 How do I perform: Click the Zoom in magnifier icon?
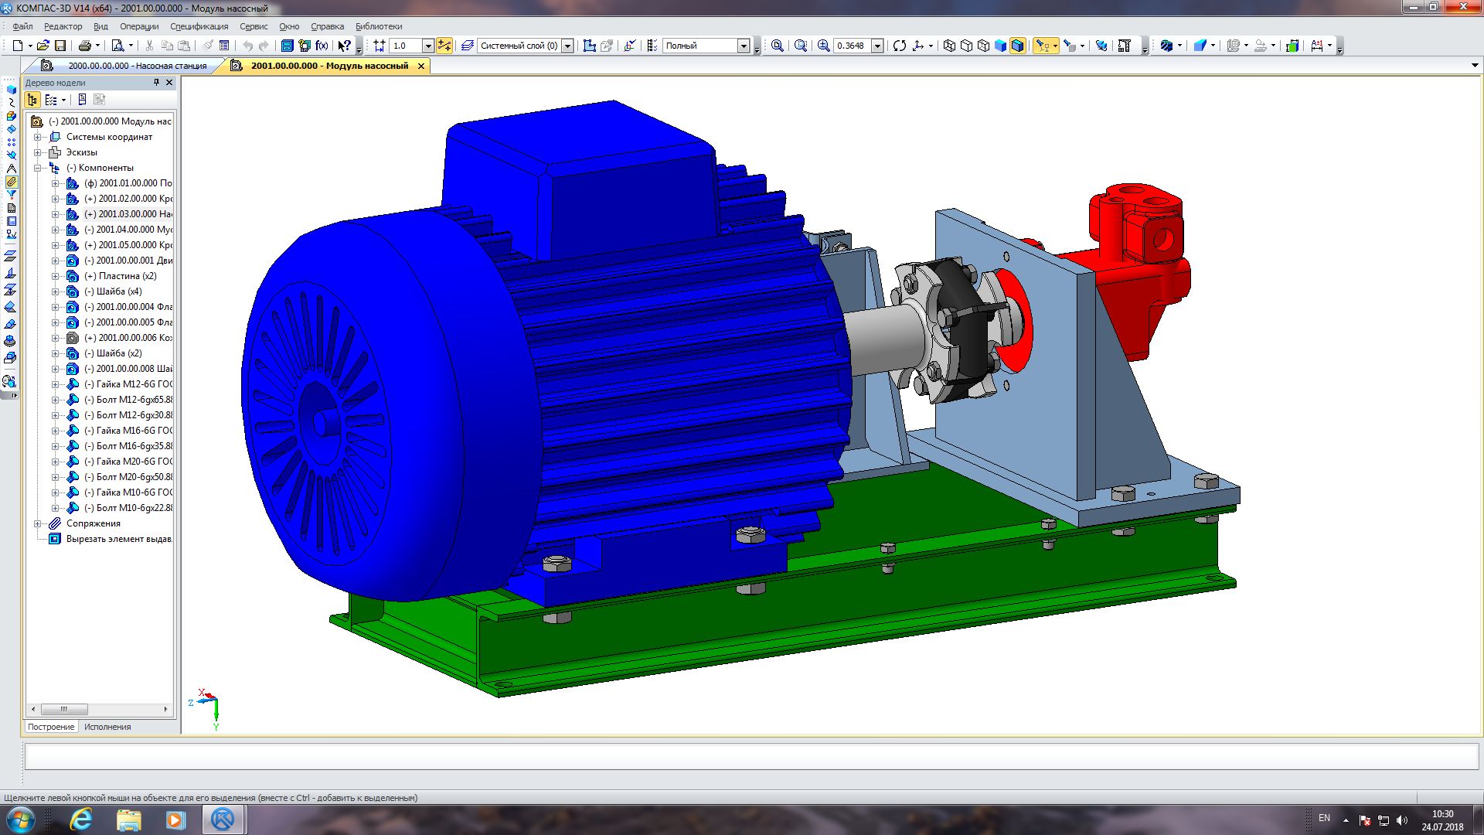(824, 46)
